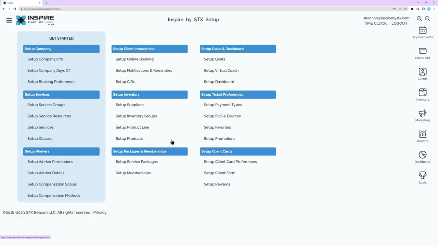
Task: Click browser back arrow
Action: 4,9
